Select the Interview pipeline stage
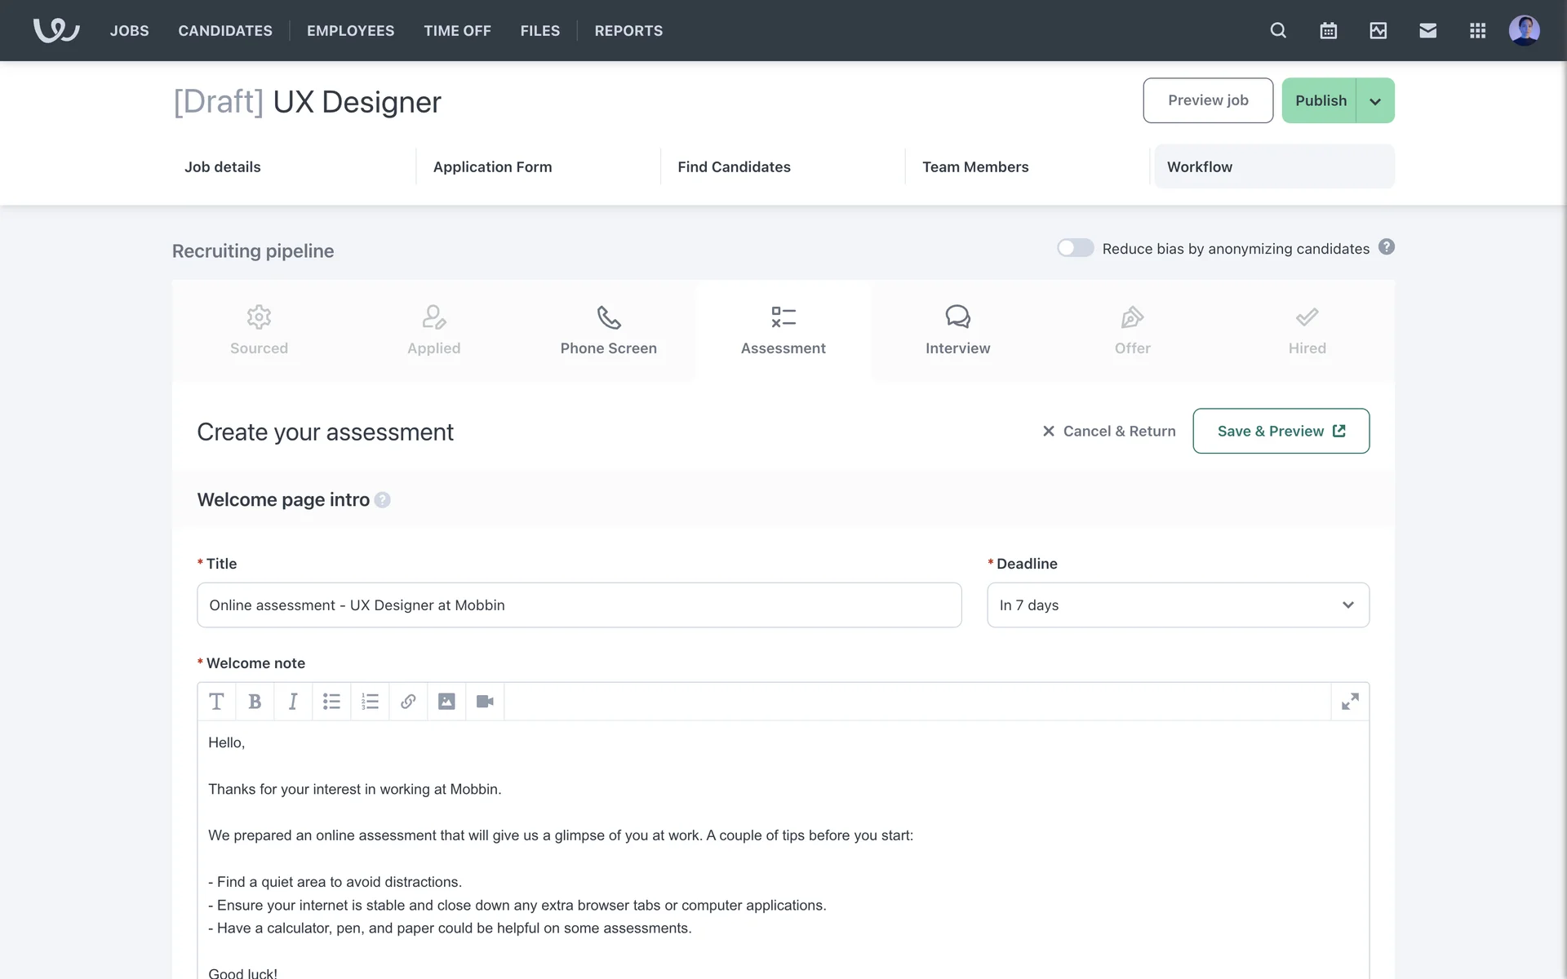The width and height of the screenshot is (1567, 979). coord(957,330)
